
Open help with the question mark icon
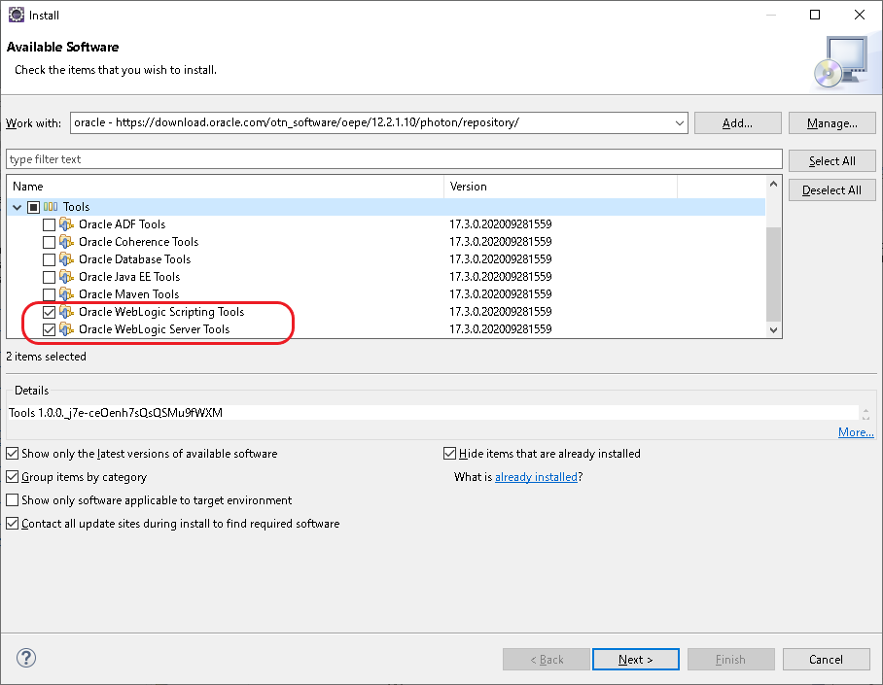(26, 658)
